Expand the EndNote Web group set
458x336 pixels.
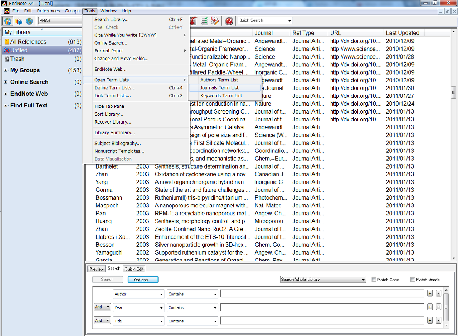tap(6, 94)
